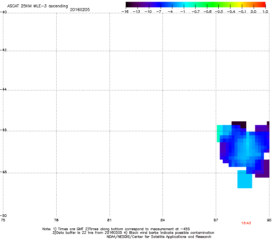
Task: Click the longitude label 78
Action: point(56,220)
